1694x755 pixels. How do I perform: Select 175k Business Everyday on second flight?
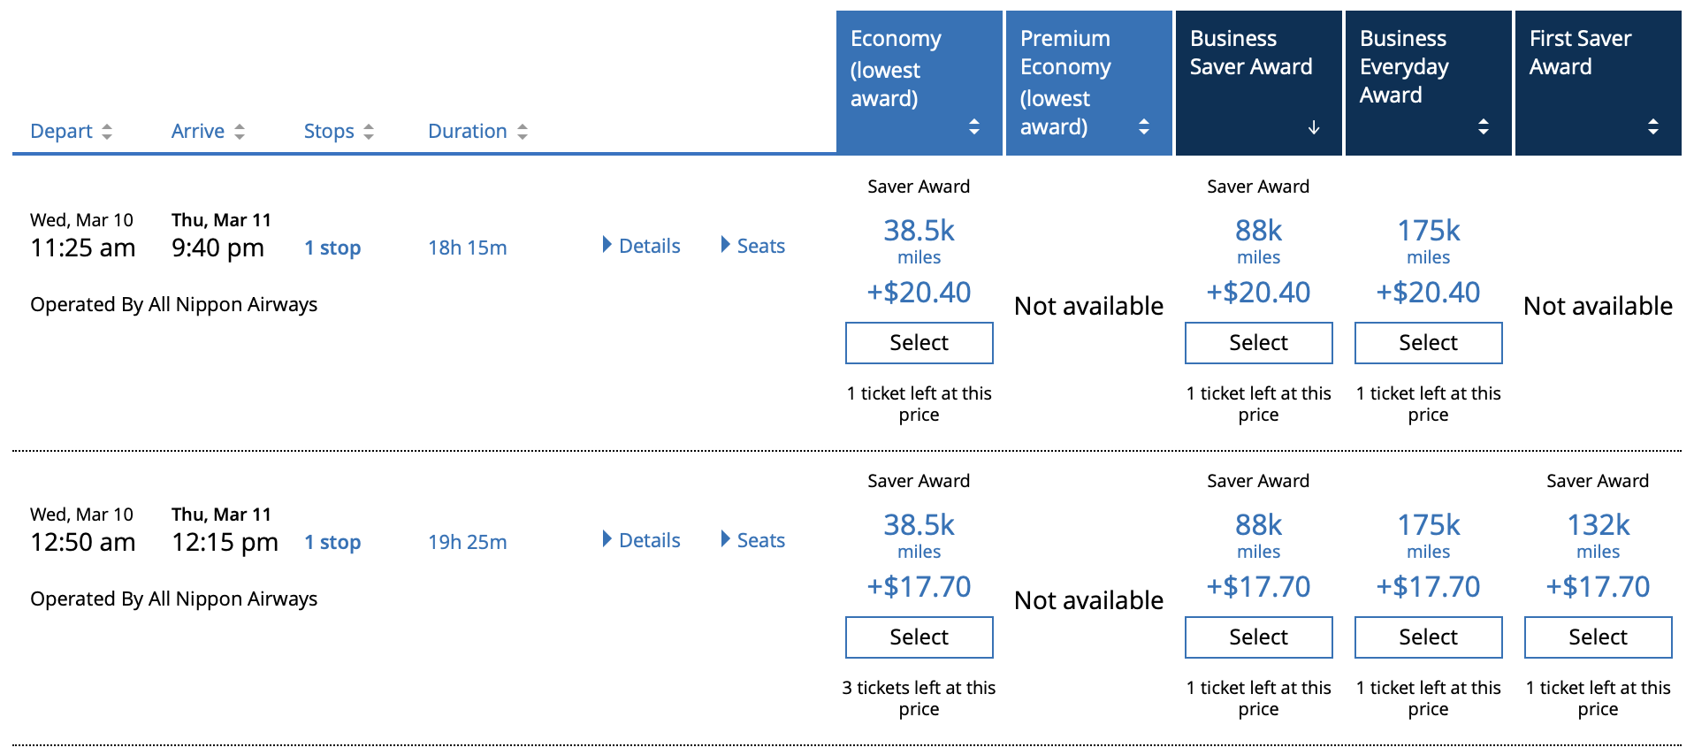(x=1429, y=637)
